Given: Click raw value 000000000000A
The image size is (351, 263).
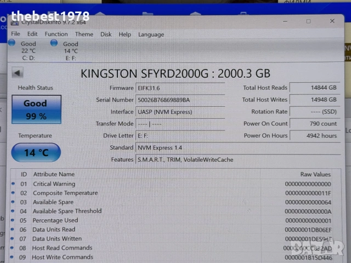Looking at the screenshot, I should tap(308, 211).
